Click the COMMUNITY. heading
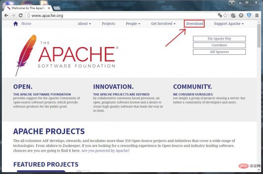The width and height of the screenshot is (263, 174). tap(192, 87)
